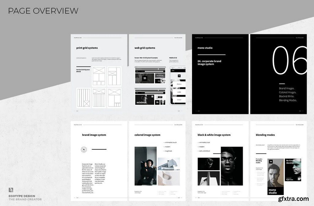This screenshot has width=314, height=206.
Task: Click the '06. corporate brand image system' title
Action: 209,63
